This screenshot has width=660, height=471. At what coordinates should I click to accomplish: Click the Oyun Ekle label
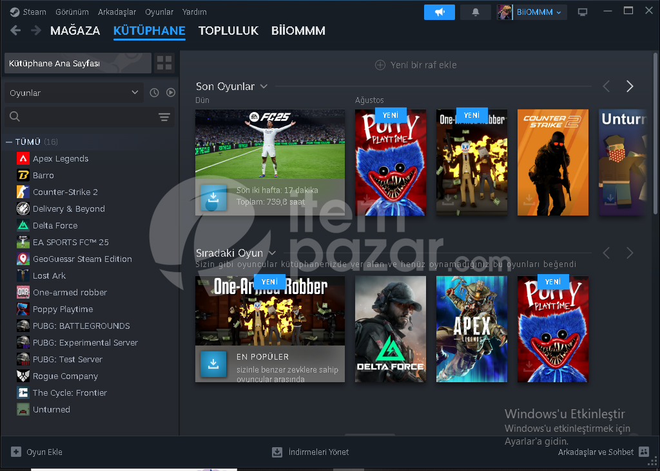(44, 452)
